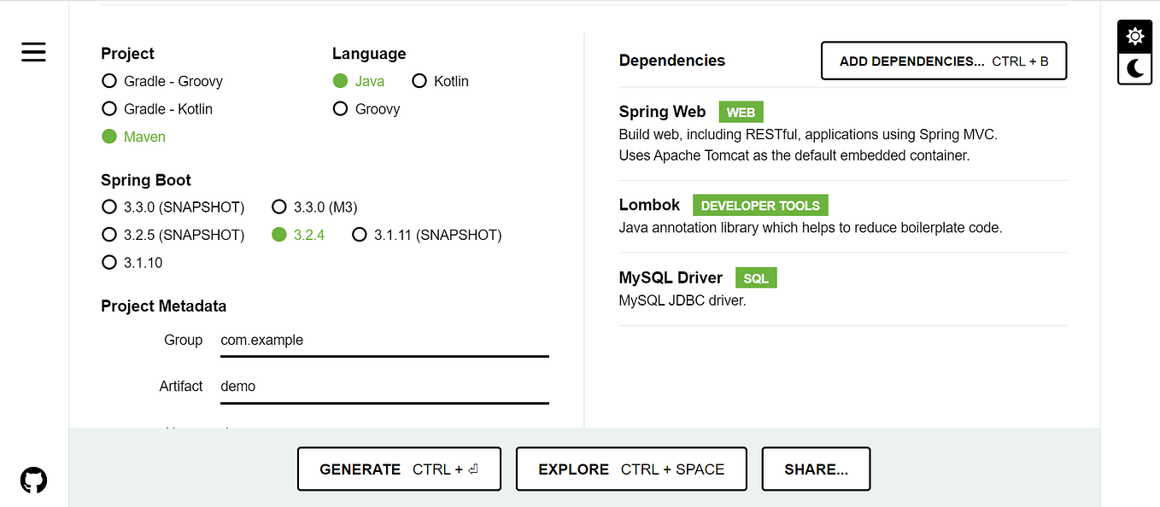1160x507 pixels.
Task: Click the Spring Web dependency entry
Action: 663,112
